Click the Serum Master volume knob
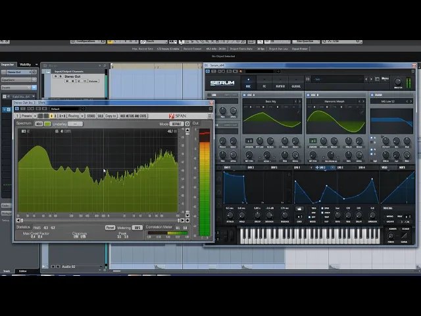421x316 pixels. coord(398,82)
